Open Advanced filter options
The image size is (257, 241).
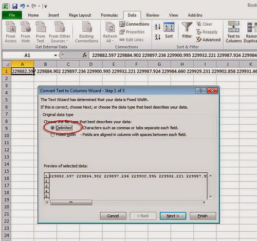pyautogui.click(x=208, y=40)
